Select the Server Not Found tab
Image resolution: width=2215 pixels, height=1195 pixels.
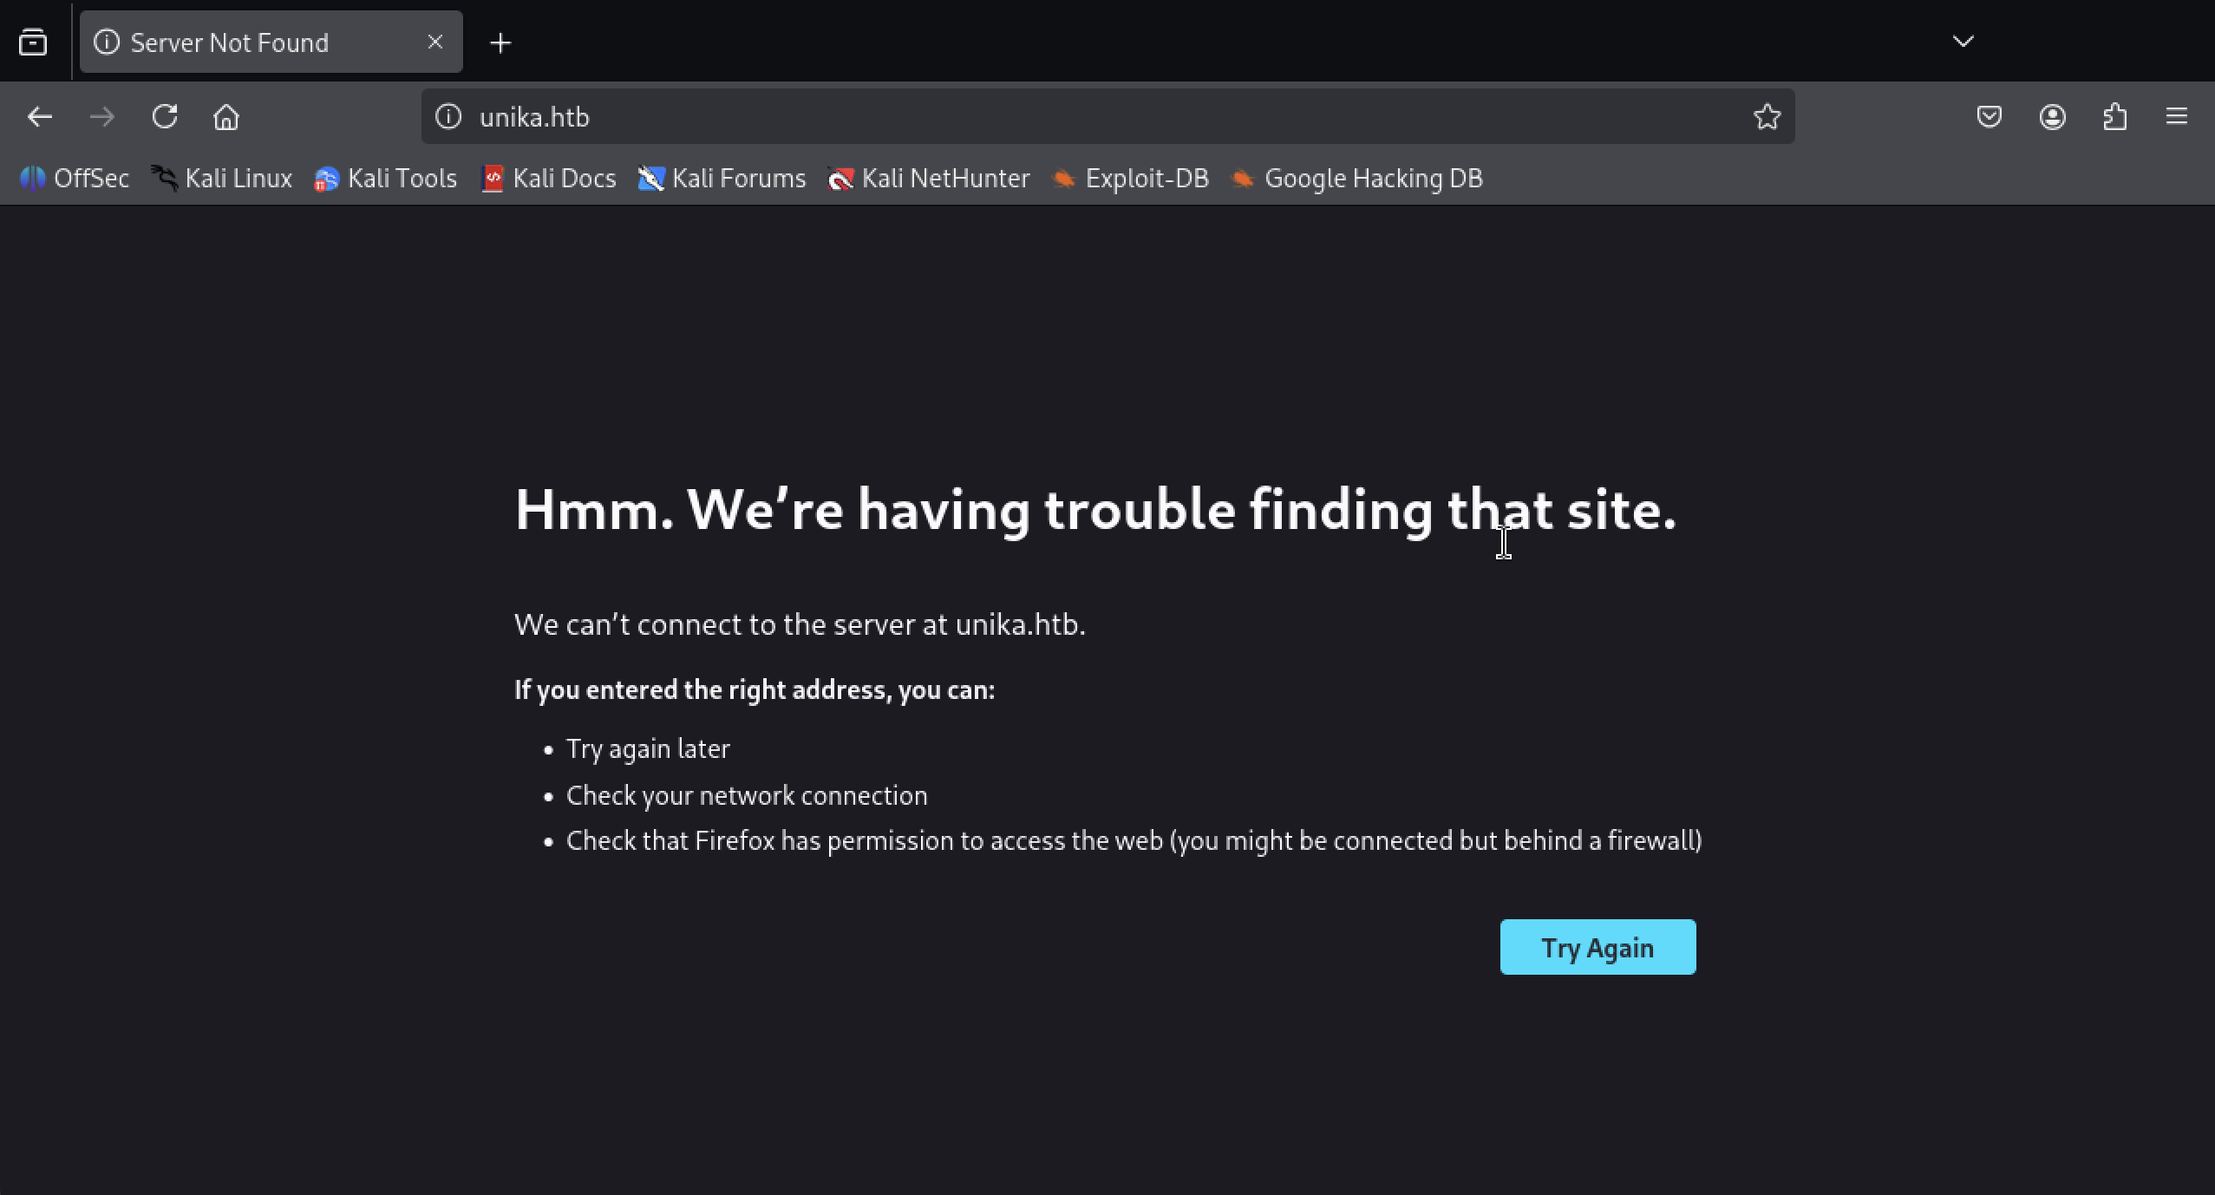tap(230, 42)
